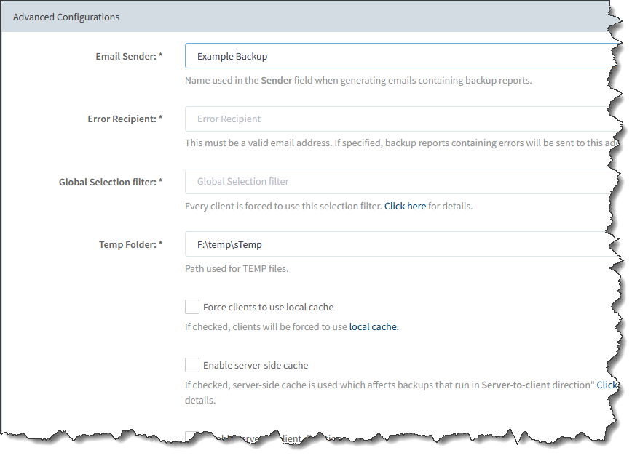This screenshot has height=461, width=640.
Task: Click the 'Global Selection filter:' label
Action: tap(111, 182)
